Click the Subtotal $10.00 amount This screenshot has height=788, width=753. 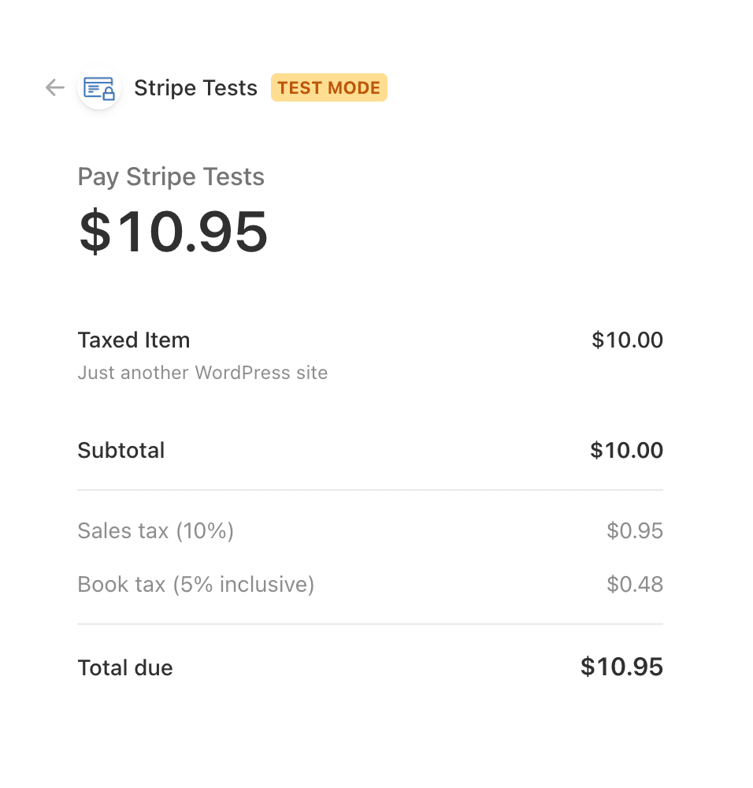coord(626,451)
